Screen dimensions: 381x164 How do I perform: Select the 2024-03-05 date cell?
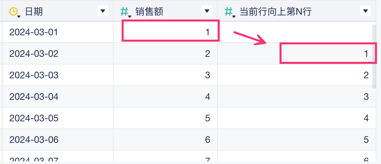(34, 118)
